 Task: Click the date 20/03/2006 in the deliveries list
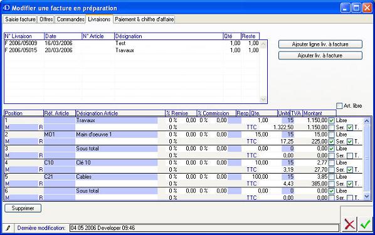coord(58,50)
